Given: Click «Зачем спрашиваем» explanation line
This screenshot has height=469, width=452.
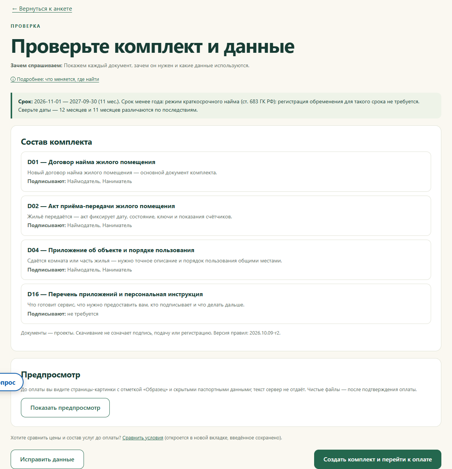Looking at the screenshot, I should [x=130, y=66].
